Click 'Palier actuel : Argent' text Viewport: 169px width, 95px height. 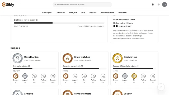pyautogui.click(x=32, y=60)
